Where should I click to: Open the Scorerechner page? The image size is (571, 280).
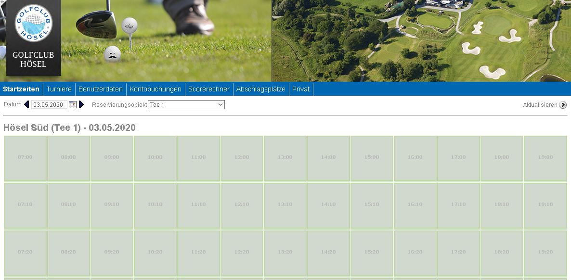(x=209, y=89)
